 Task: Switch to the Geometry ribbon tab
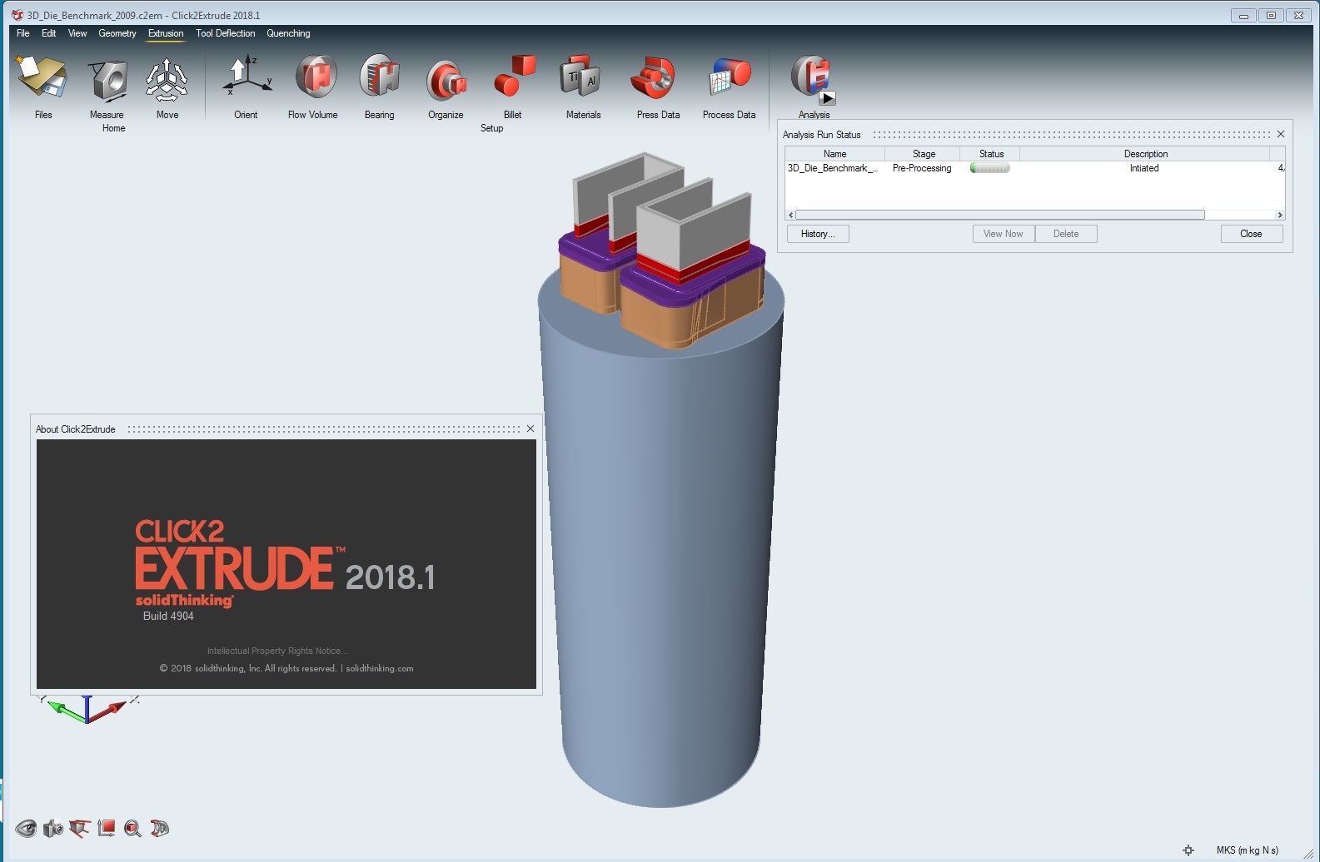(117, 33)
